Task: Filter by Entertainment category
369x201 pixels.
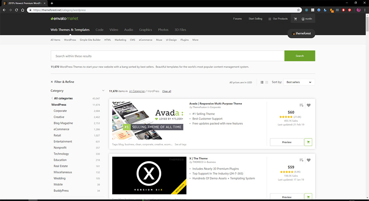Action: point(63,142)
